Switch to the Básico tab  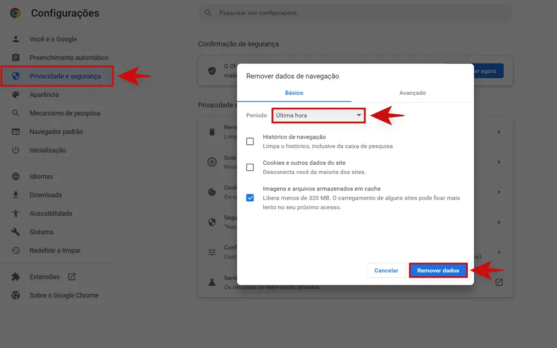tap(294, 92)
